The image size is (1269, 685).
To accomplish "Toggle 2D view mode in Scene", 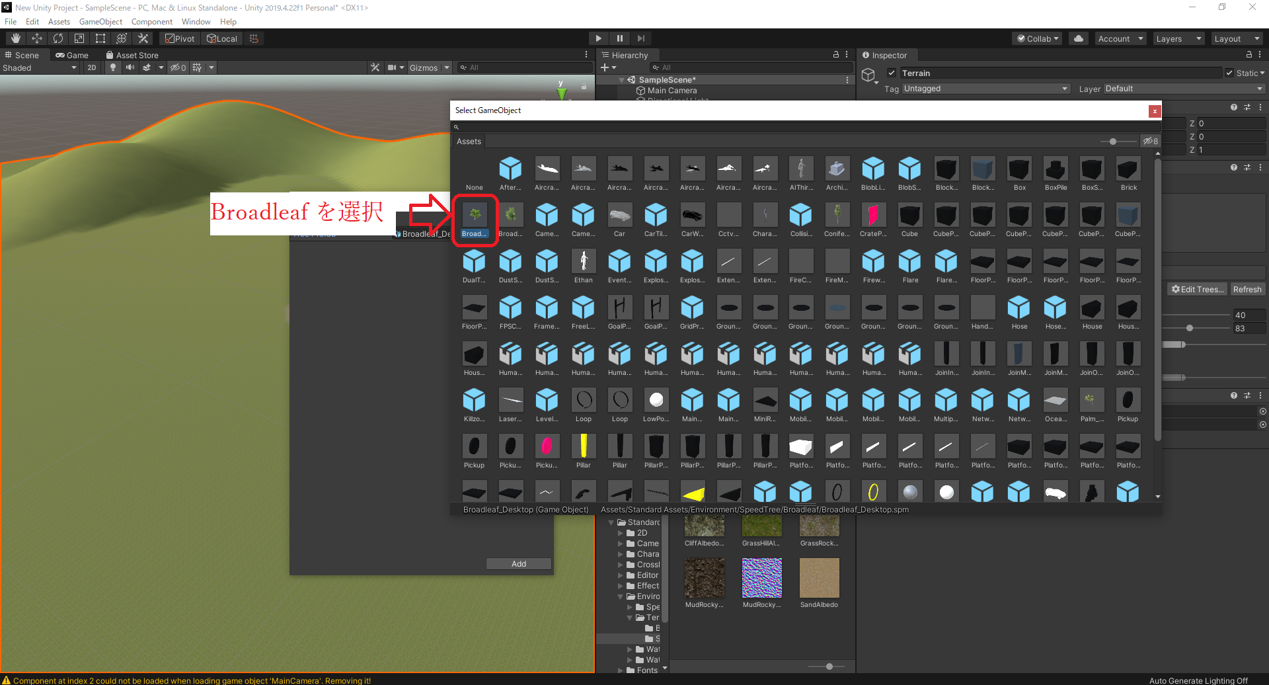I will [91, 67].
